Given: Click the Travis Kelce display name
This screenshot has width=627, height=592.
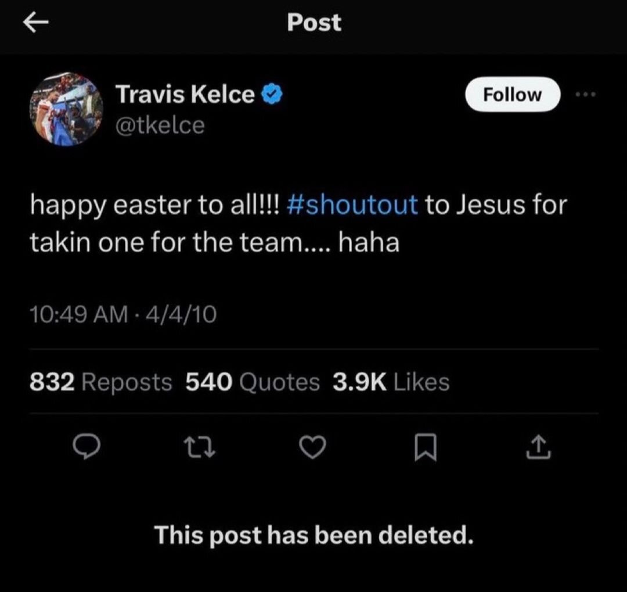Looking at the screenshot, I should coord(185,95).
